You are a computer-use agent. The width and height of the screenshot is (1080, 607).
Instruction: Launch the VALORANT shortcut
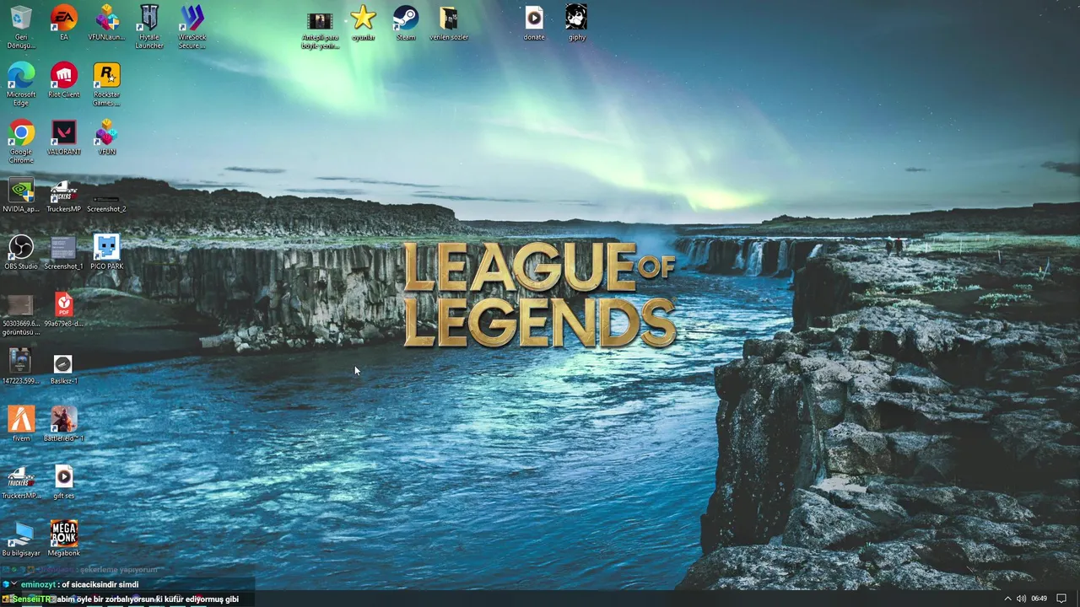[63, 137]
